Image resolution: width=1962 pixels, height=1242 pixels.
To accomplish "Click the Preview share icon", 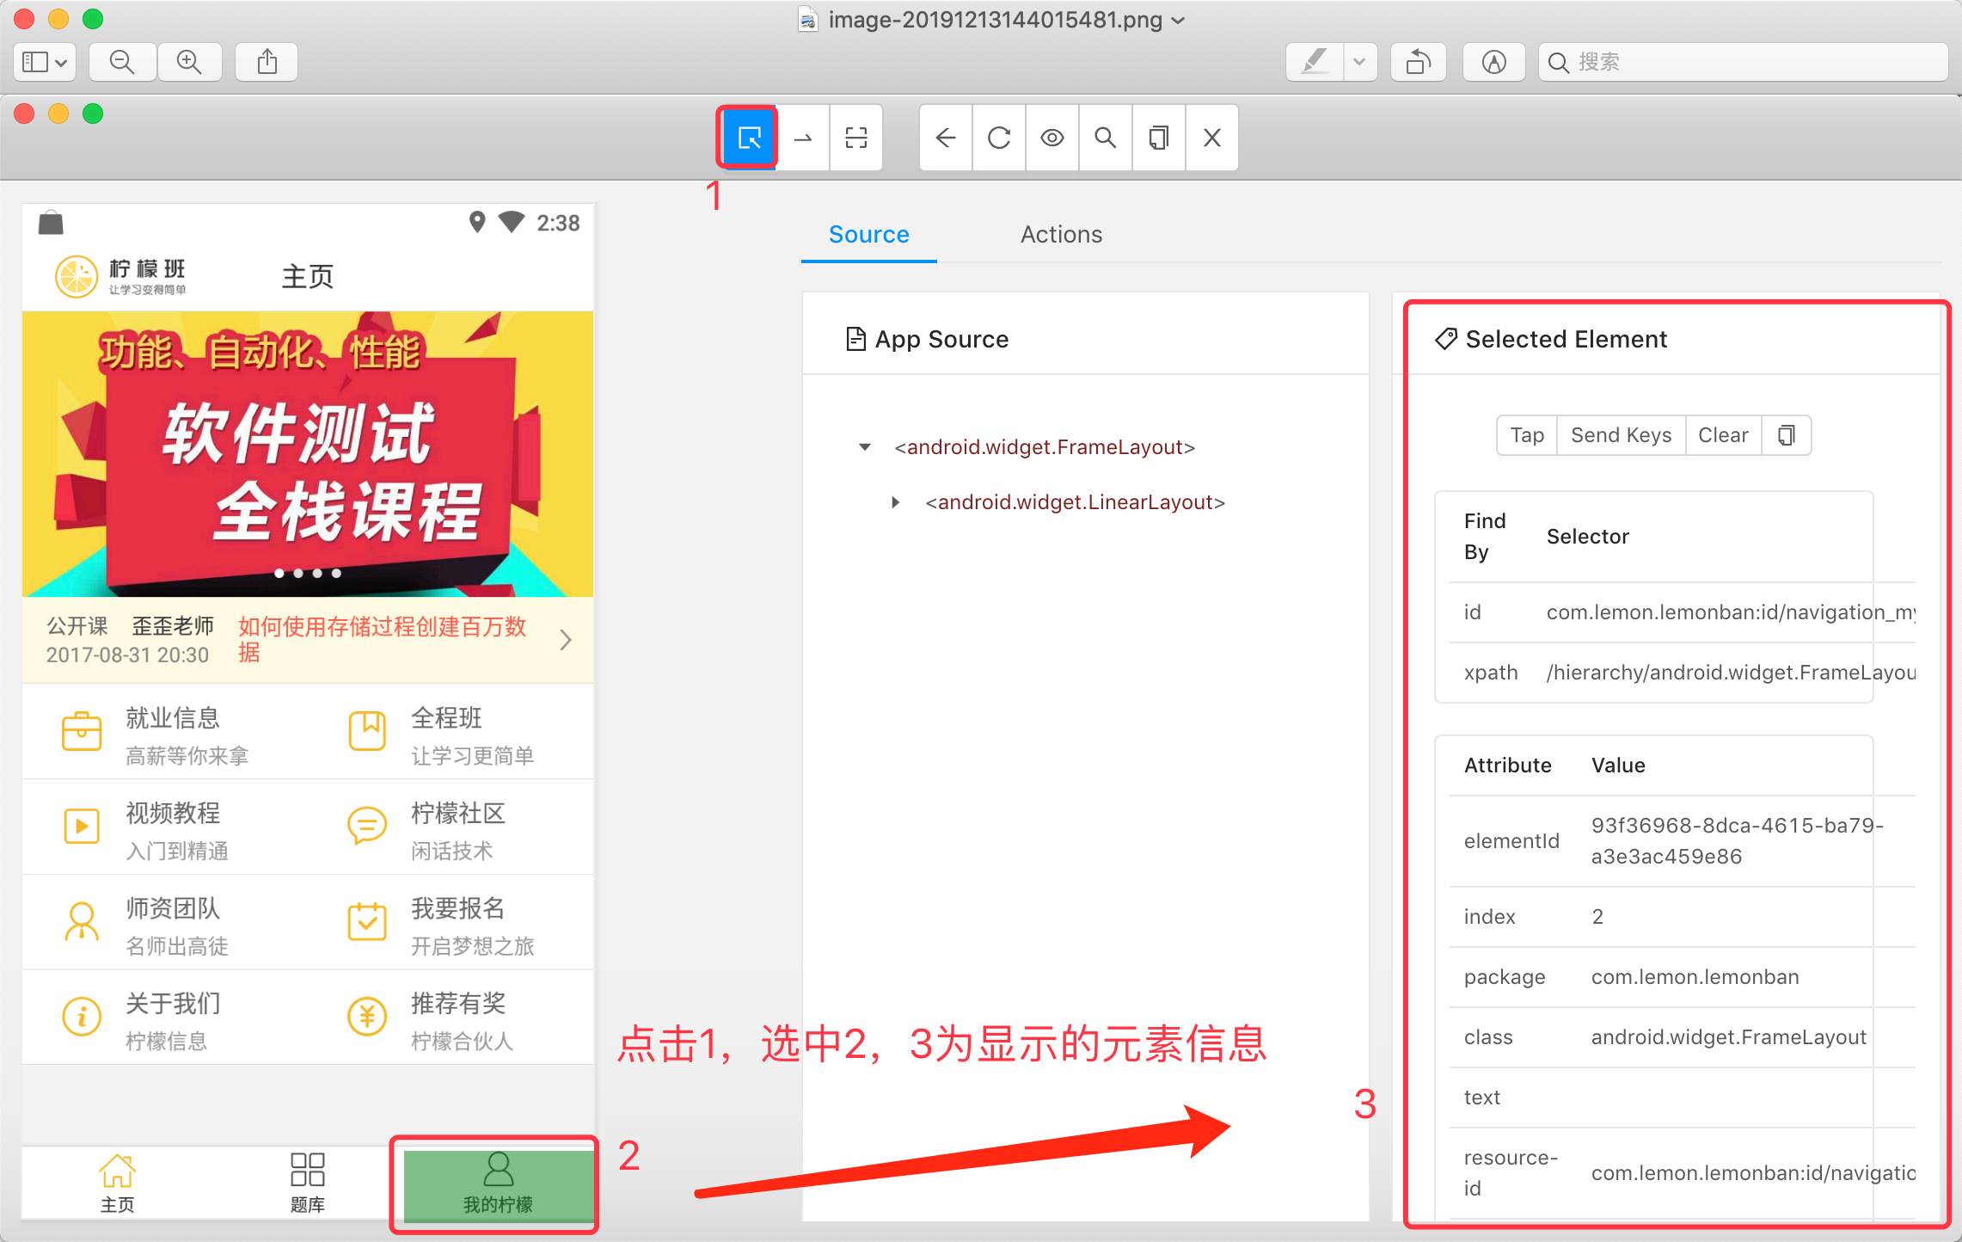I will click(x=267, y=62).
